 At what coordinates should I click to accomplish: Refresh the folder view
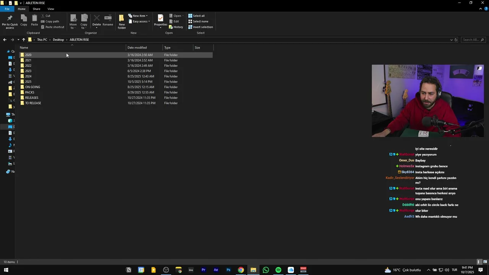456,40
